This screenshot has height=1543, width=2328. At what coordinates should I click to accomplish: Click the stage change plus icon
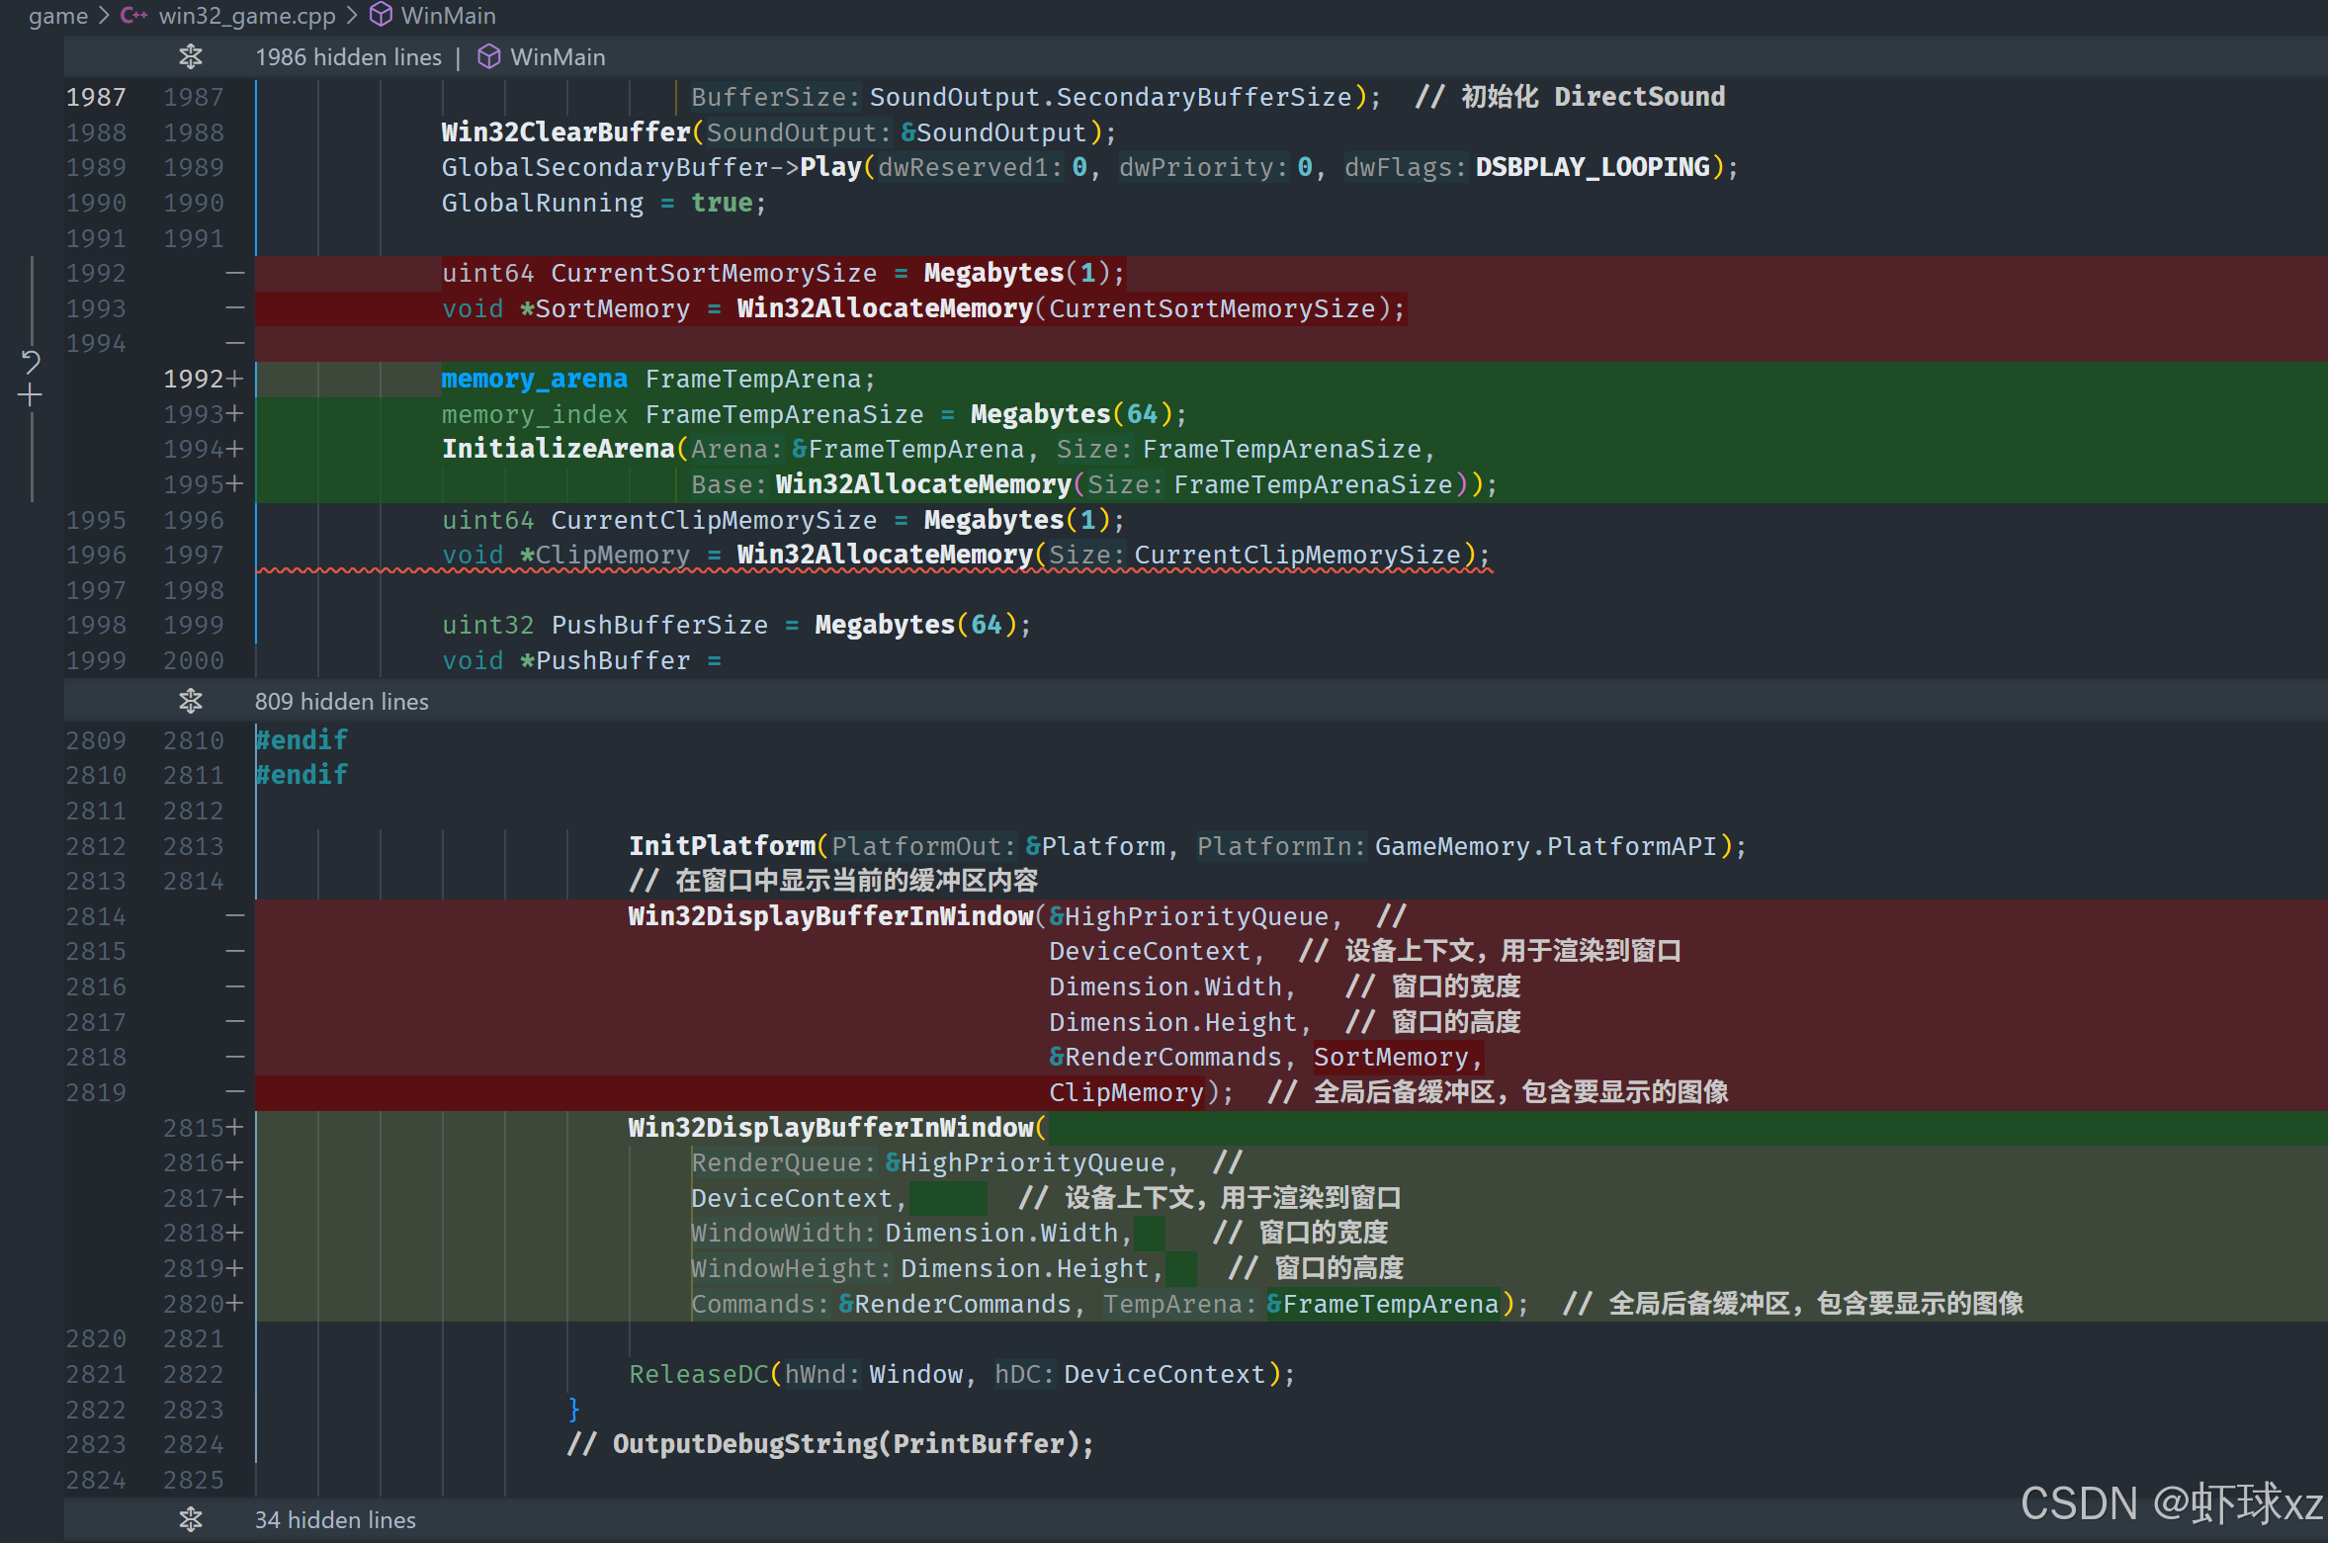coord(31,396)
